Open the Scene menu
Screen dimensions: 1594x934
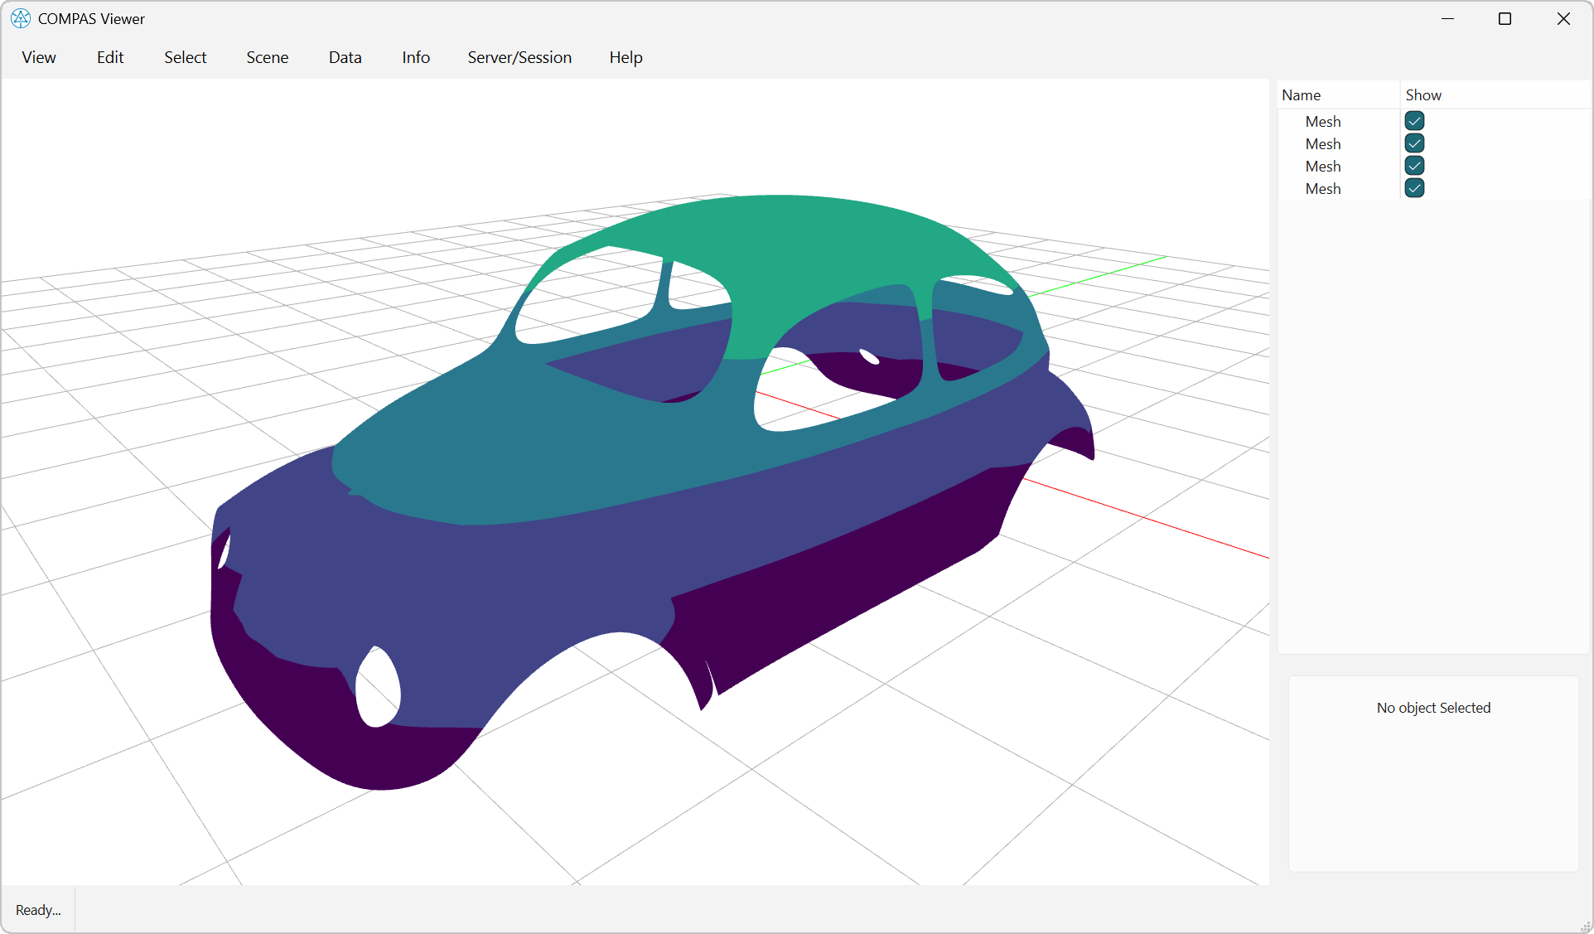(267, 57)
